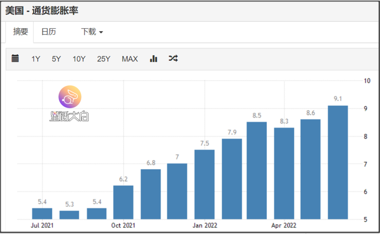Image resolution: width=380 pixels, height=234 pixels.
Task: Click the shuffle compare icon
Action: click(173, 58)
